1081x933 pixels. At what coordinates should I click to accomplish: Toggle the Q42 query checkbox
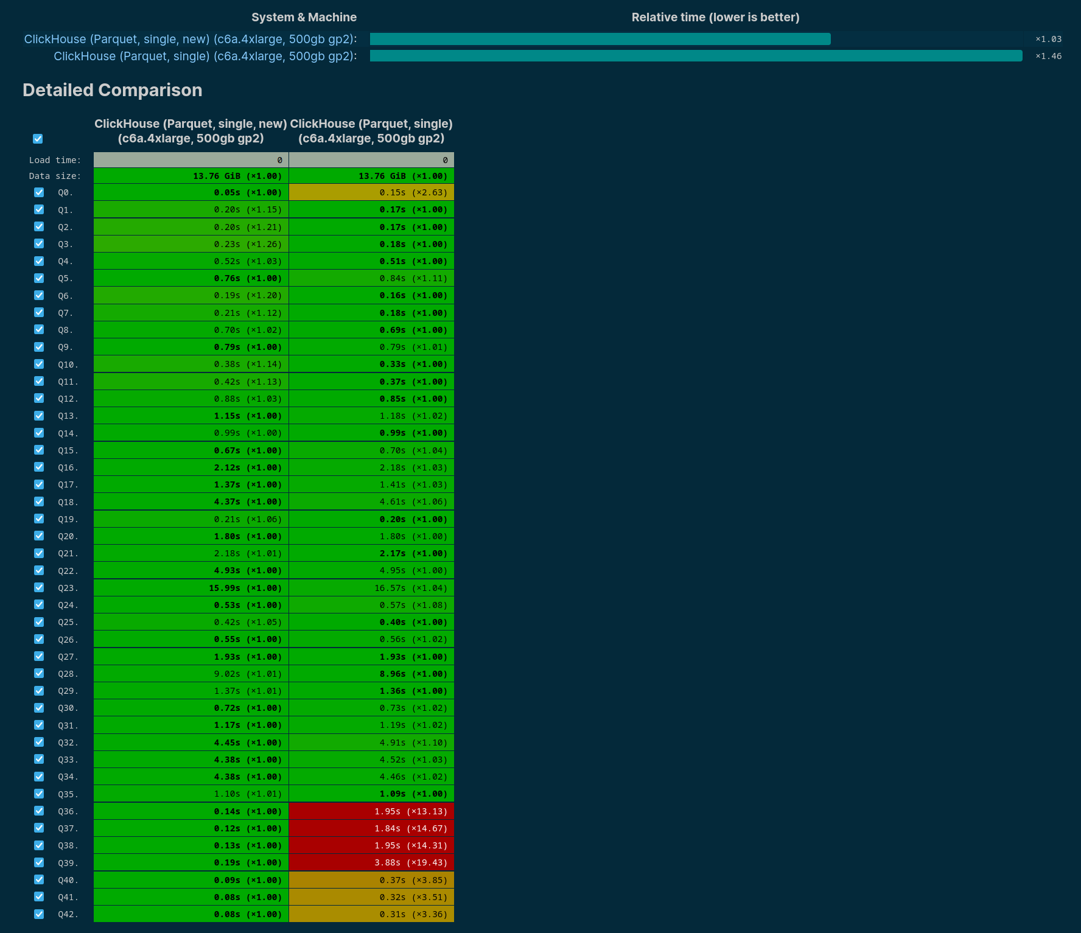pyautogui.click(x=39, y=914)
